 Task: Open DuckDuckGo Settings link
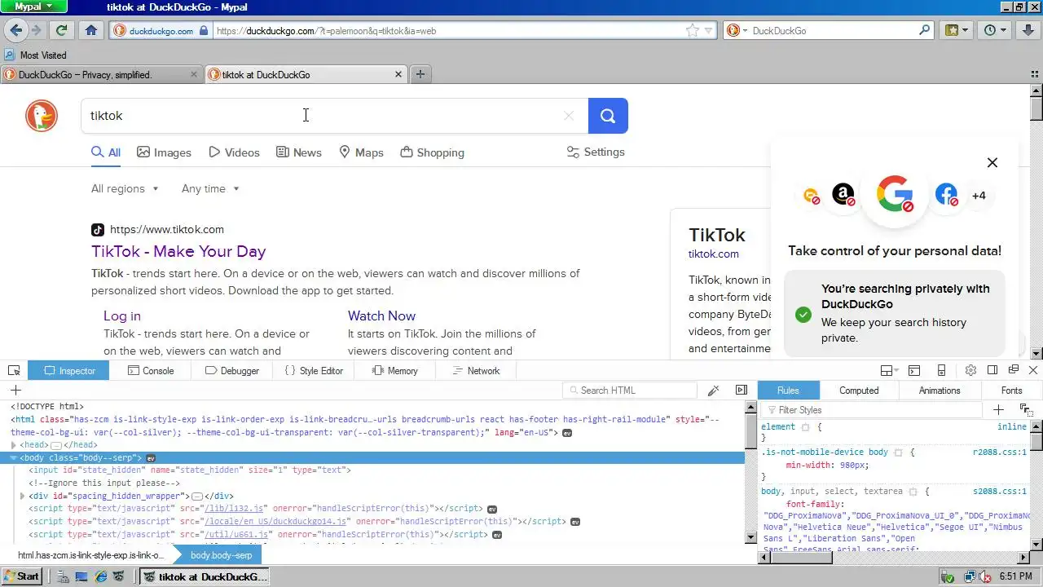click(x=596, y=152)
